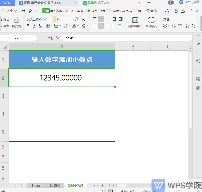Click decrease indent icon

[x=114, y=19]
